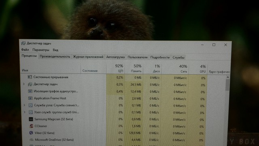Click the audio graph isolation process icon
The image size is (259, 146).
coord(30,91)
